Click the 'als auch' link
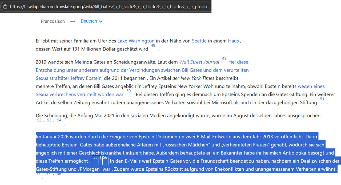 pyautogui.click(x=242, y=103)
